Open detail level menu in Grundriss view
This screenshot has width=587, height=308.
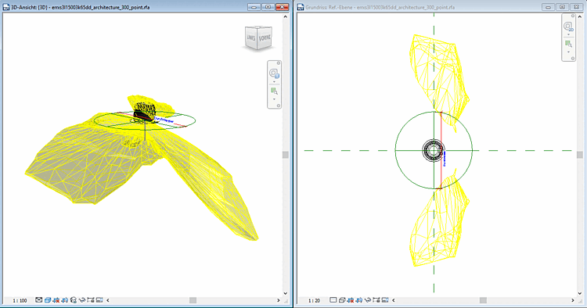pos(333,299)
